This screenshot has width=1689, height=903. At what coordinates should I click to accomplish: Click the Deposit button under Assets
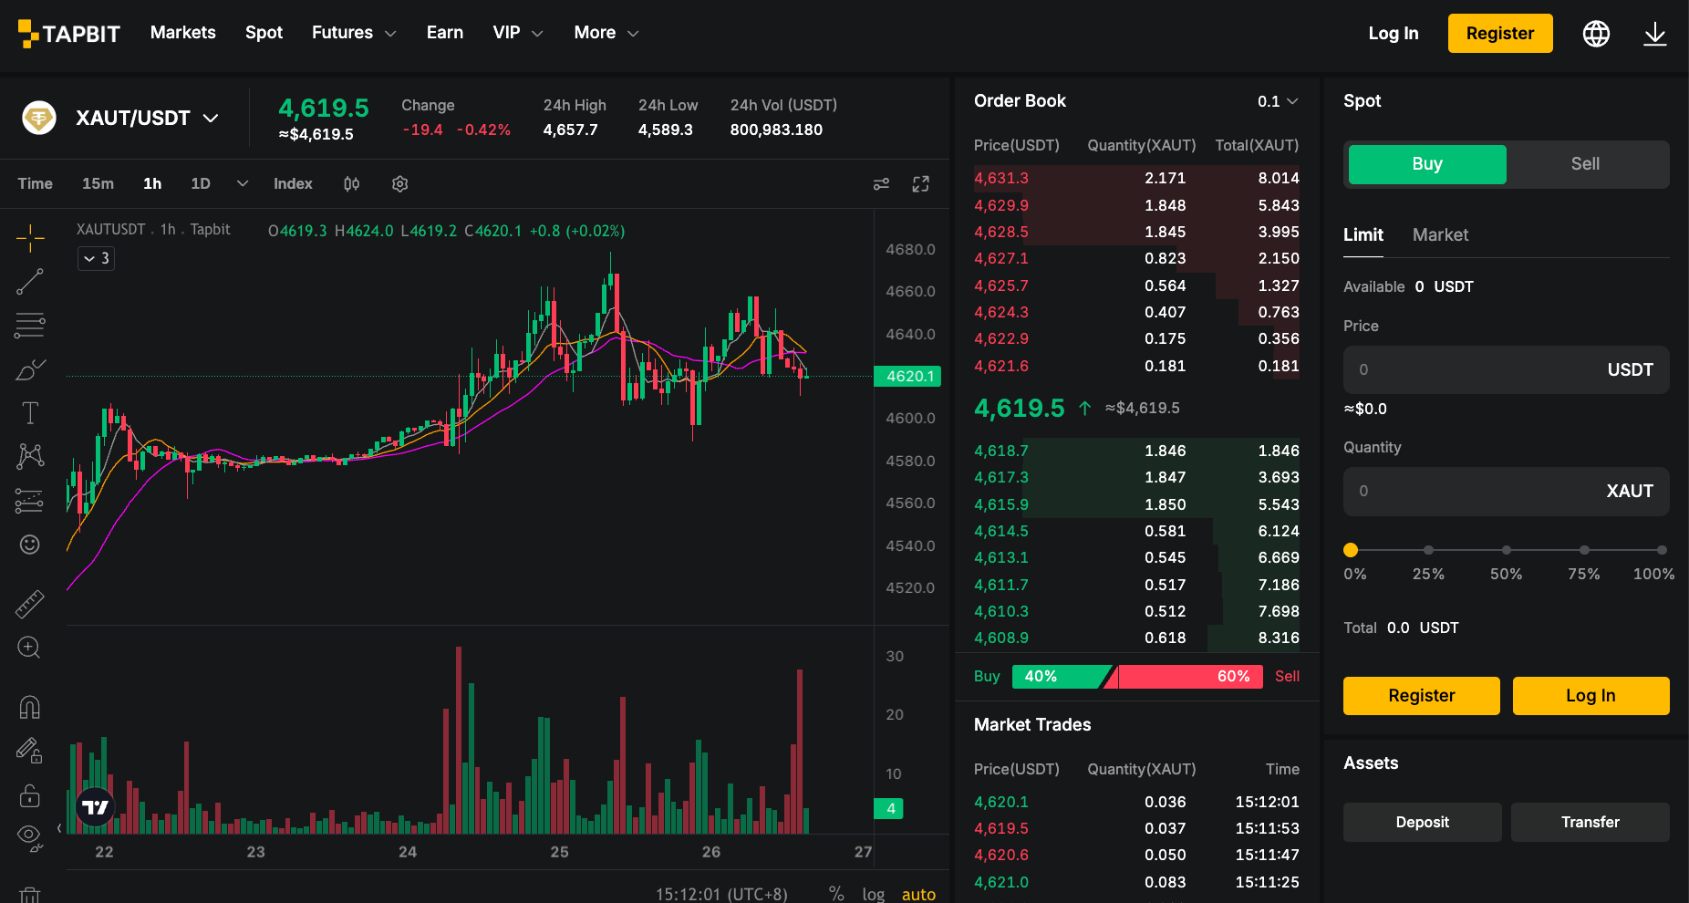pyautogui.click(x=1422, y=822)
